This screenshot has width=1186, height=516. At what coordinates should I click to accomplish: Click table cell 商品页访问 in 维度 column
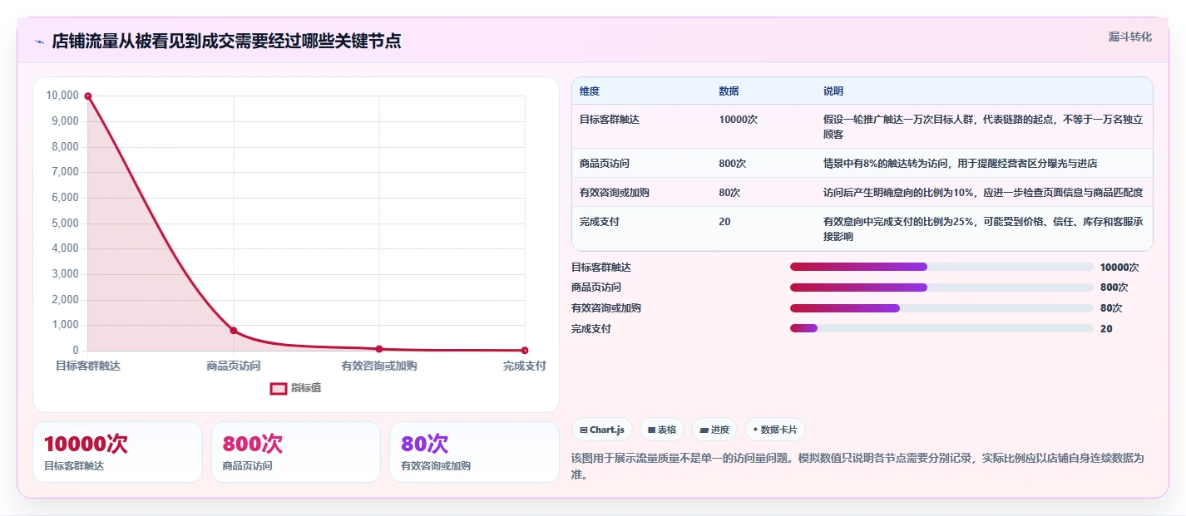tap(605, 164)
